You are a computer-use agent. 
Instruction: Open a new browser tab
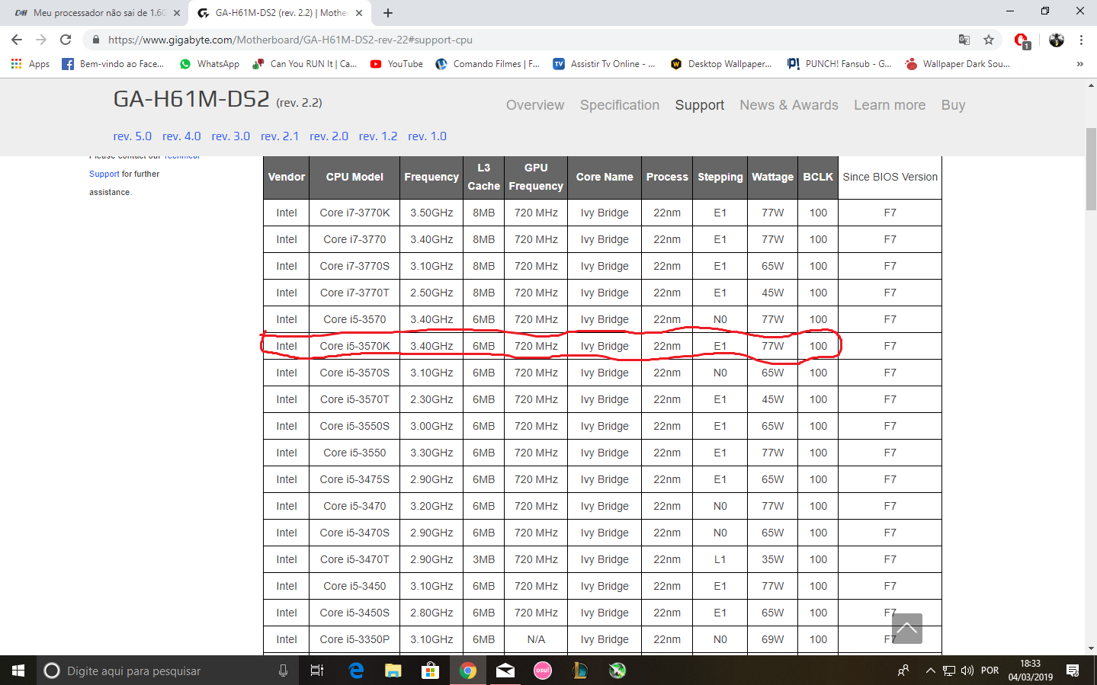pyautogui.click(x=388, y=13)
